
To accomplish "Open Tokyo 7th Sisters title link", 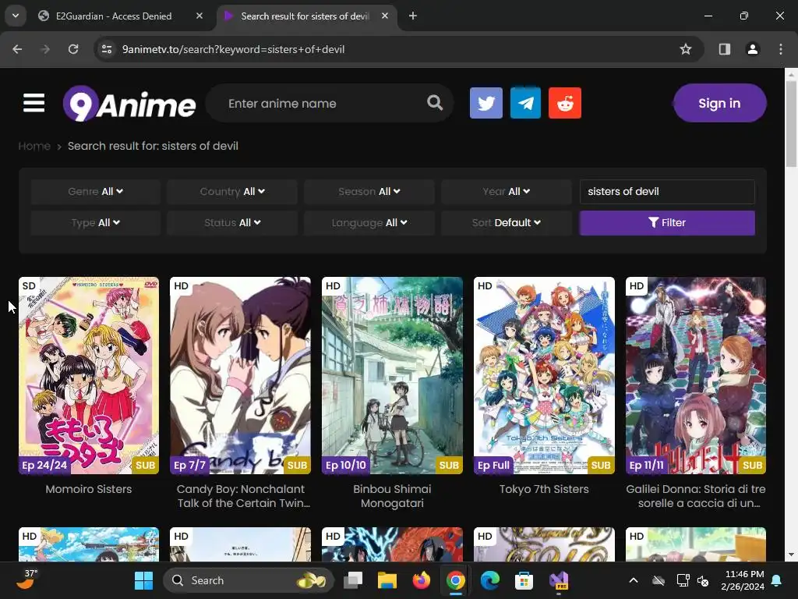I will pos(544,489).
